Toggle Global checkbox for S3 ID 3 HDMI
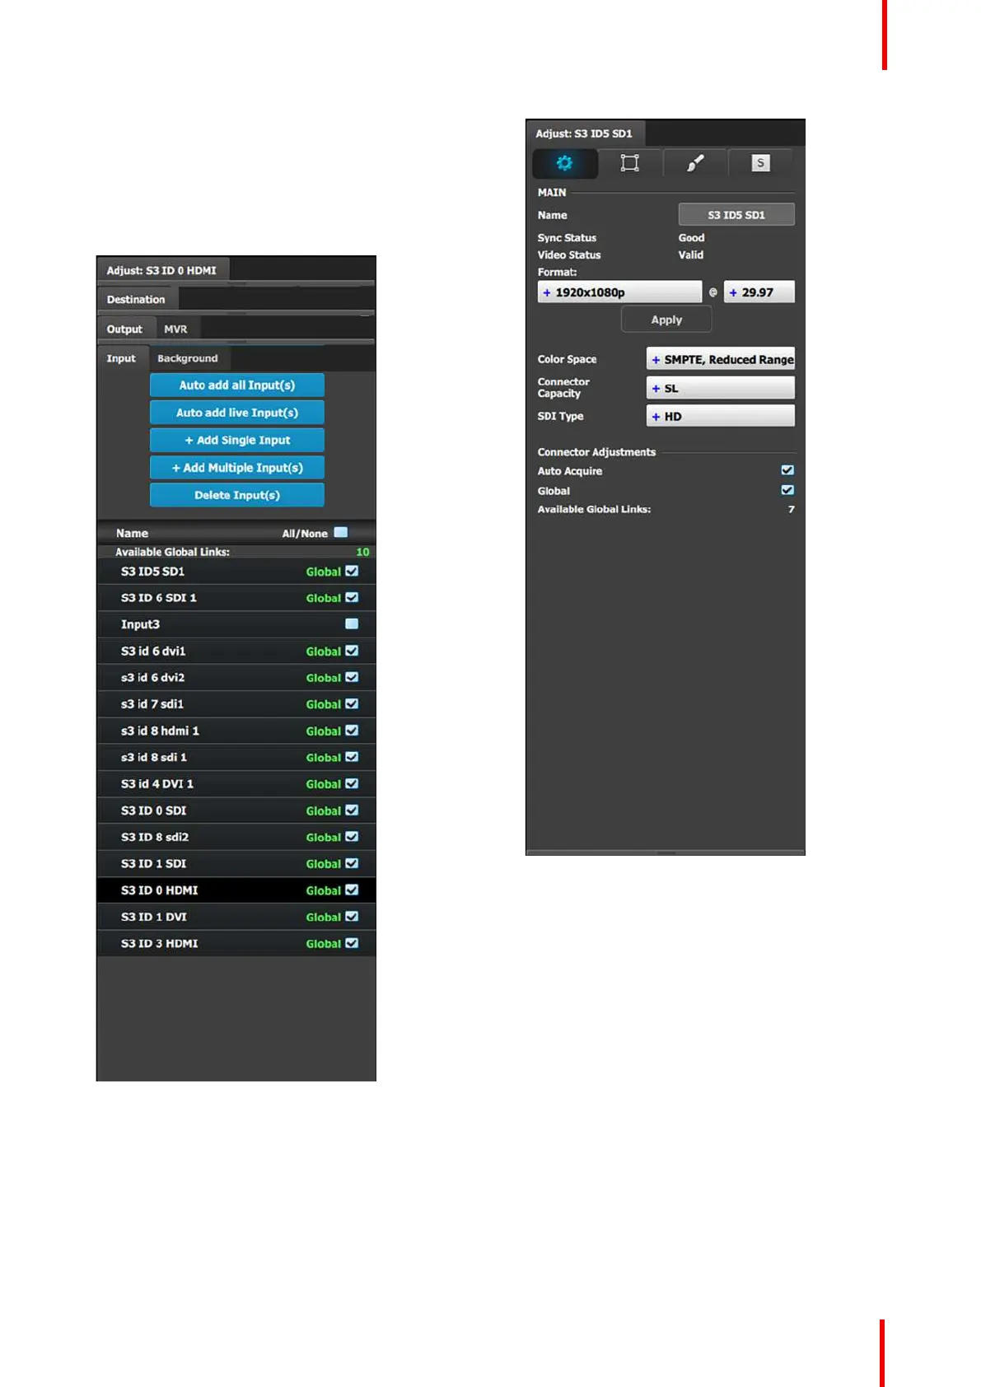Viewport: 981px width, 1387px height. [x=352, y=943]
